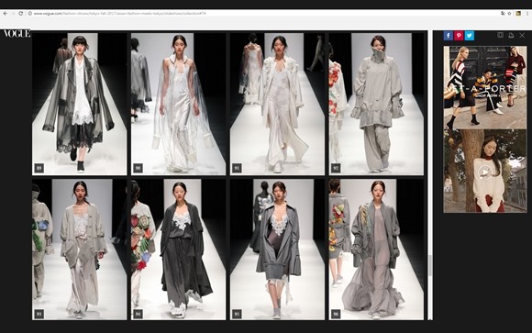Image resolution: width=532 pixels, height=333 pixels.
Task: View site info icon in address bar
Action: pyautogui.click(x=29, y=13)
